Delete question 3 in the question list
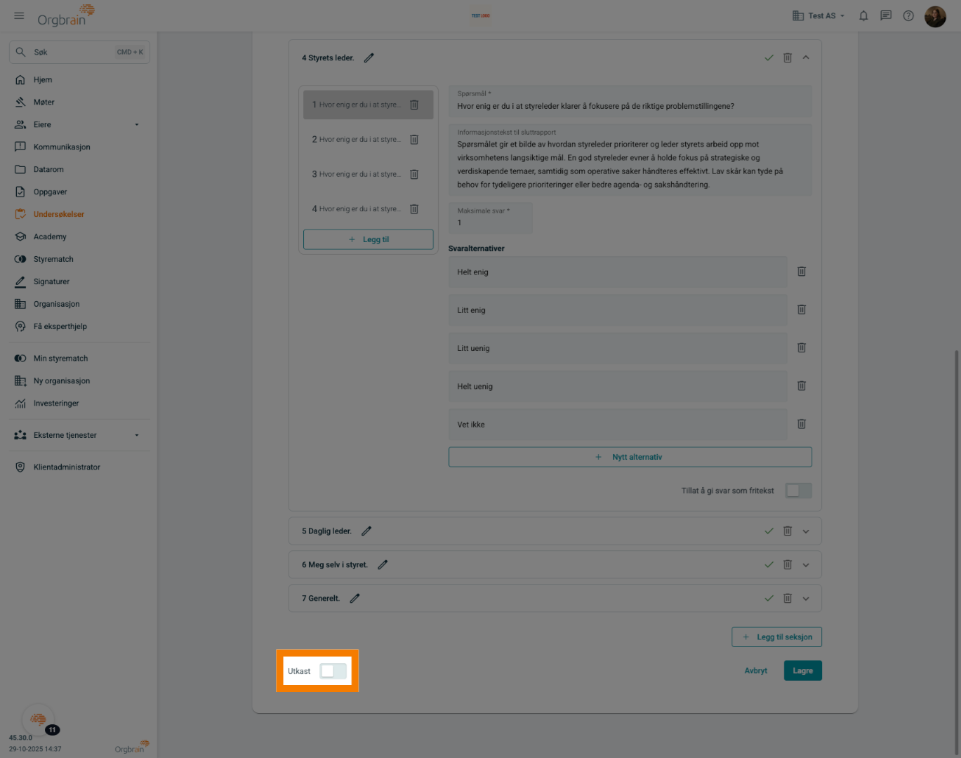961x758 pixels. [x=414, y=174]
